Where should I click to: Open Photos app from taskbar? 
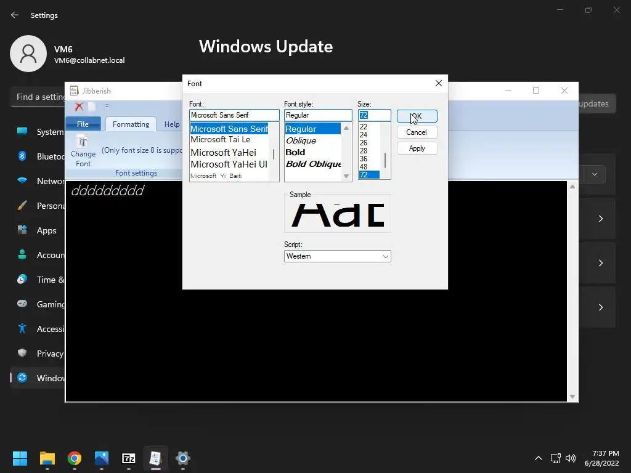click(102, 458)
